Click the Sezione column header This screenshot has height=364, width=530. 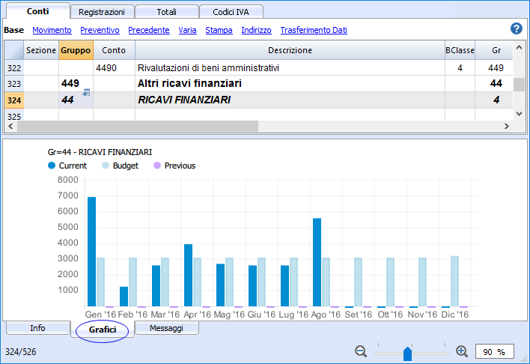41,50
